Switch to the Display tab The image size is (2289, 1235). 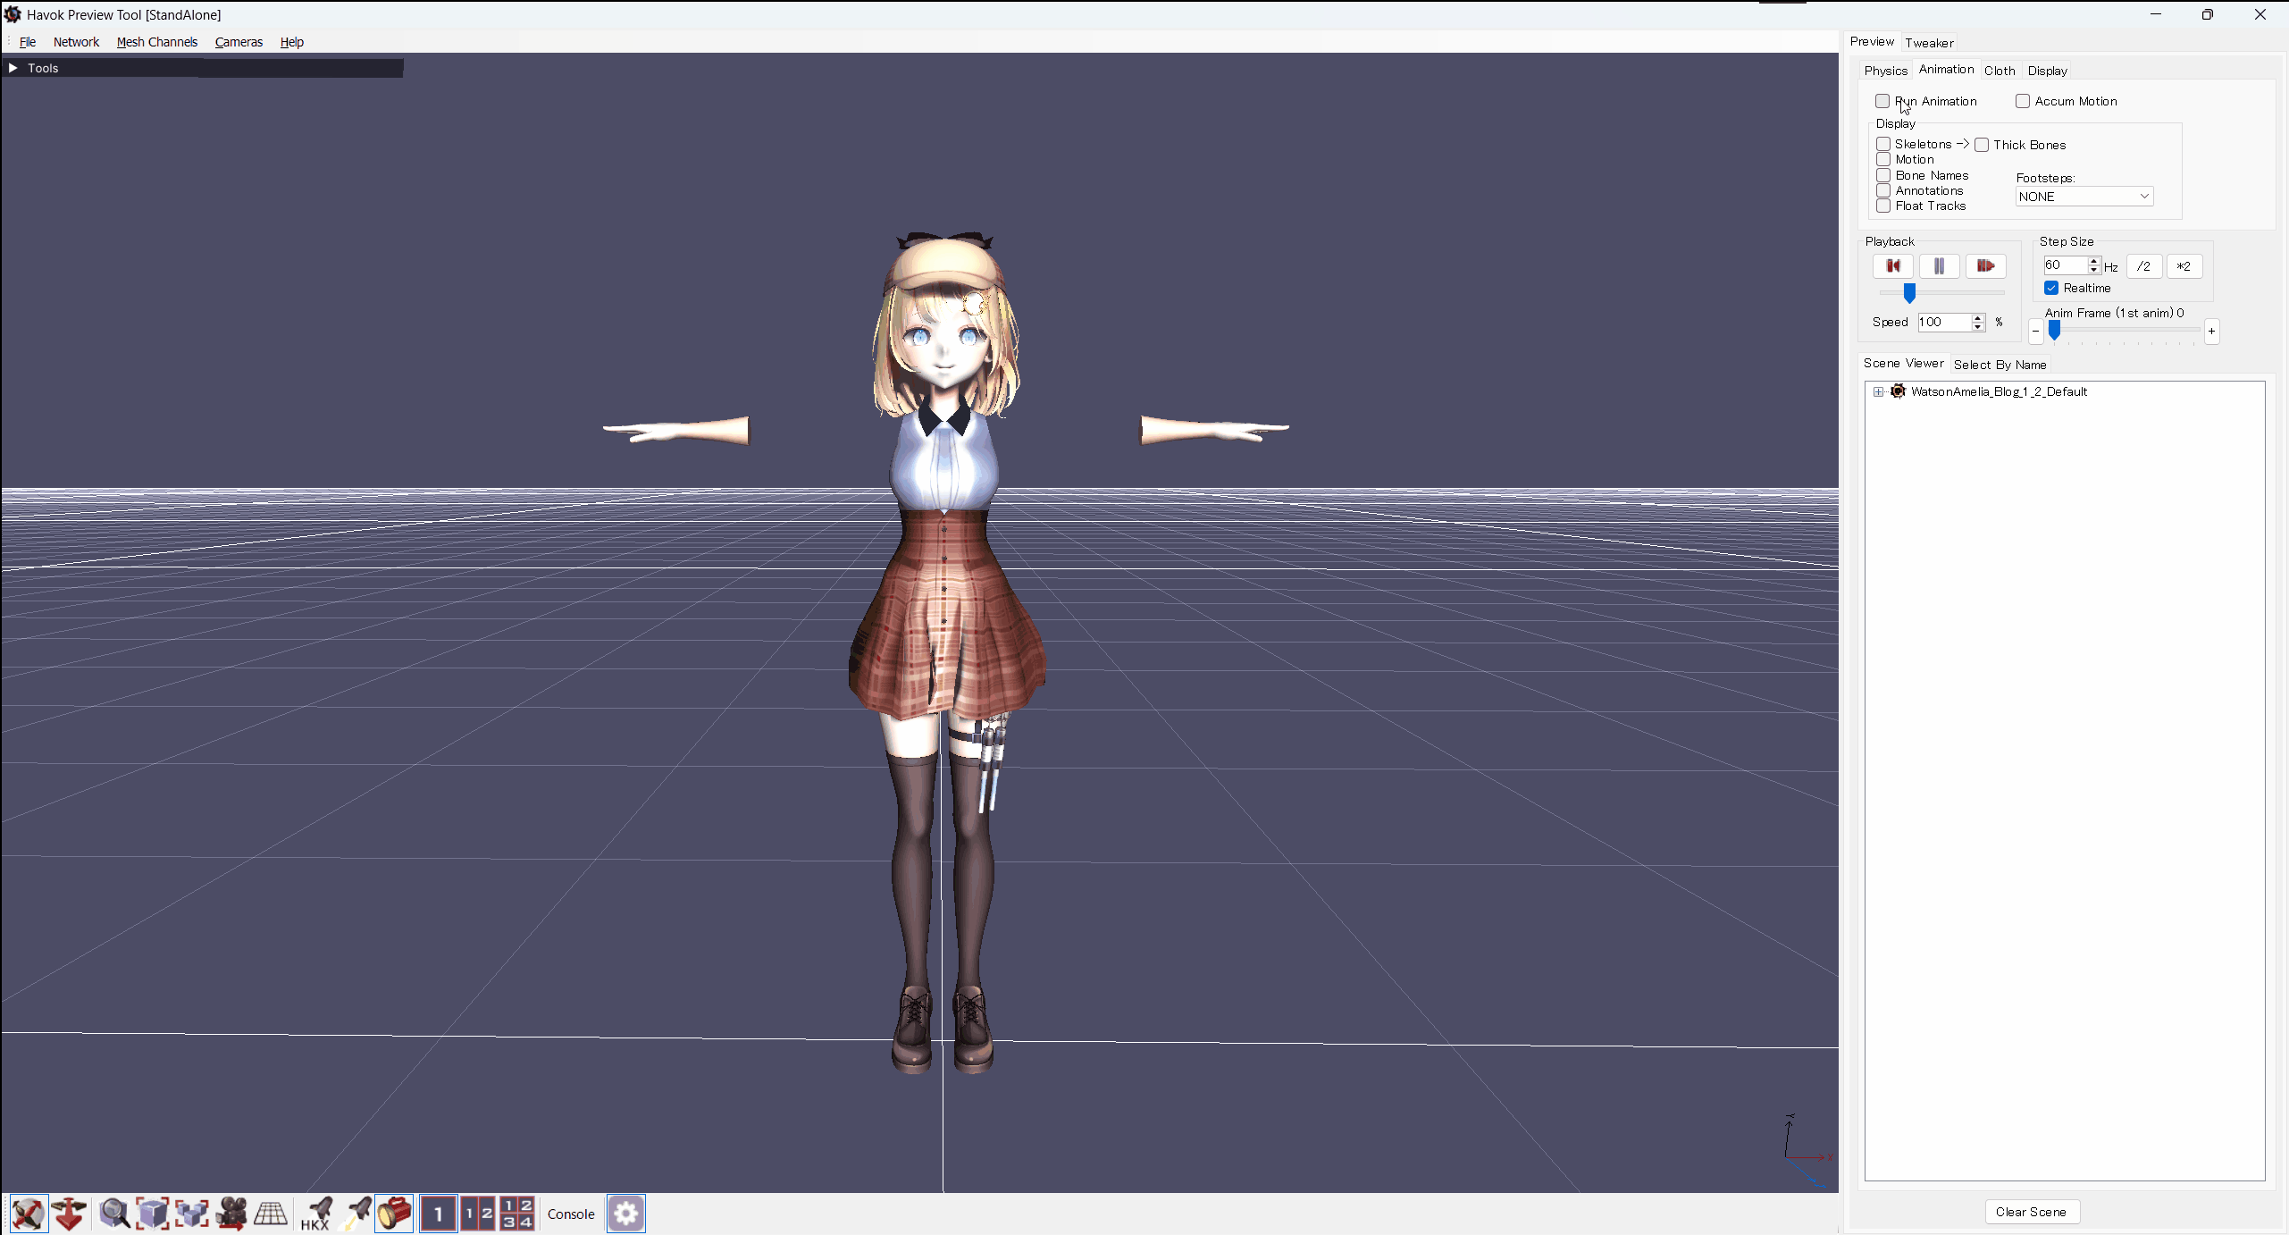pyautogui.click(x=2047, y=71)
